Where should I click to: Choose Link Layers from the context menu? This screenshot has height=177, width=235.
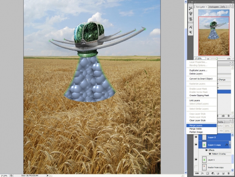coord(201,100)
